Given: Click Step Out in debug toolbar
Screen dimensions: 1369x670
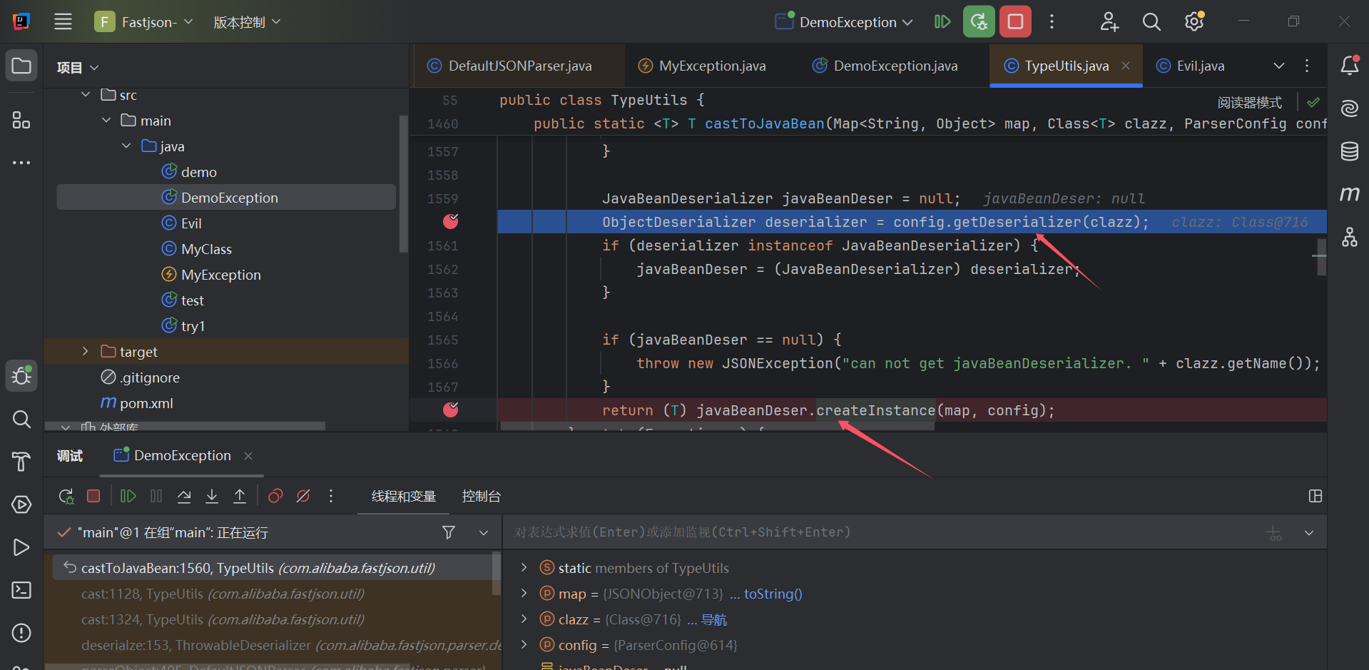Looking at the screenshot, I should point(240,496).
